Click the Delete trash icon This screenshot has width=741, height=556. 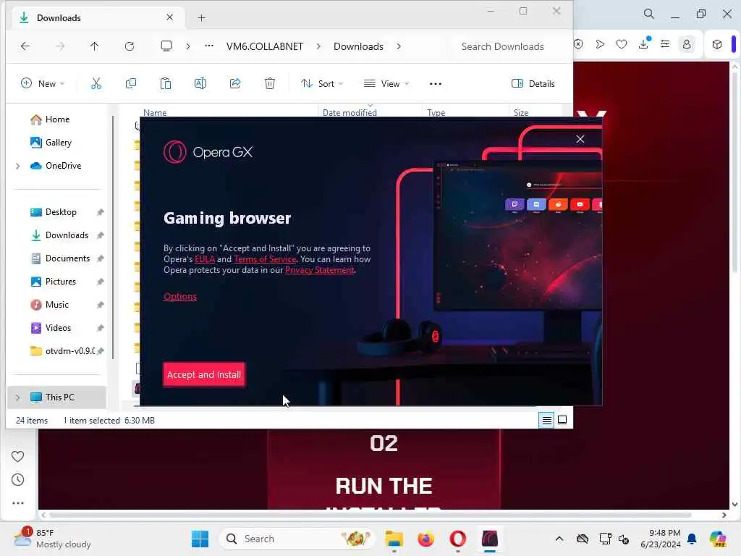(270, 84)
